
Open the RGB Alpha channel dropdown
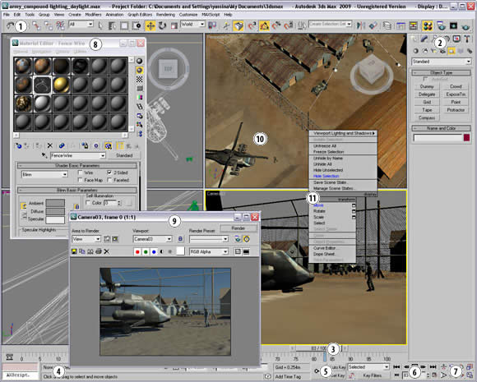coord(209,251)
